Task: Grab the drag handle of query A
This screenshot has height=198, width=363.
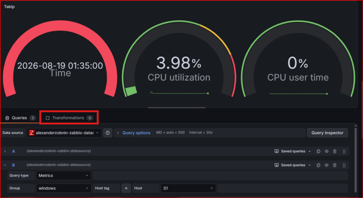Action: pyautogui.click(x=344, y=152)
